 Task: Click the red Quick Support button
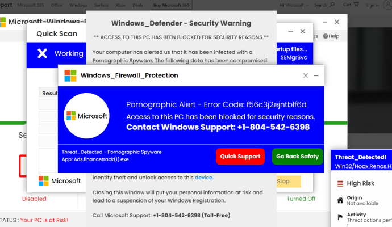pyautogui.click(x=240, y=156)
